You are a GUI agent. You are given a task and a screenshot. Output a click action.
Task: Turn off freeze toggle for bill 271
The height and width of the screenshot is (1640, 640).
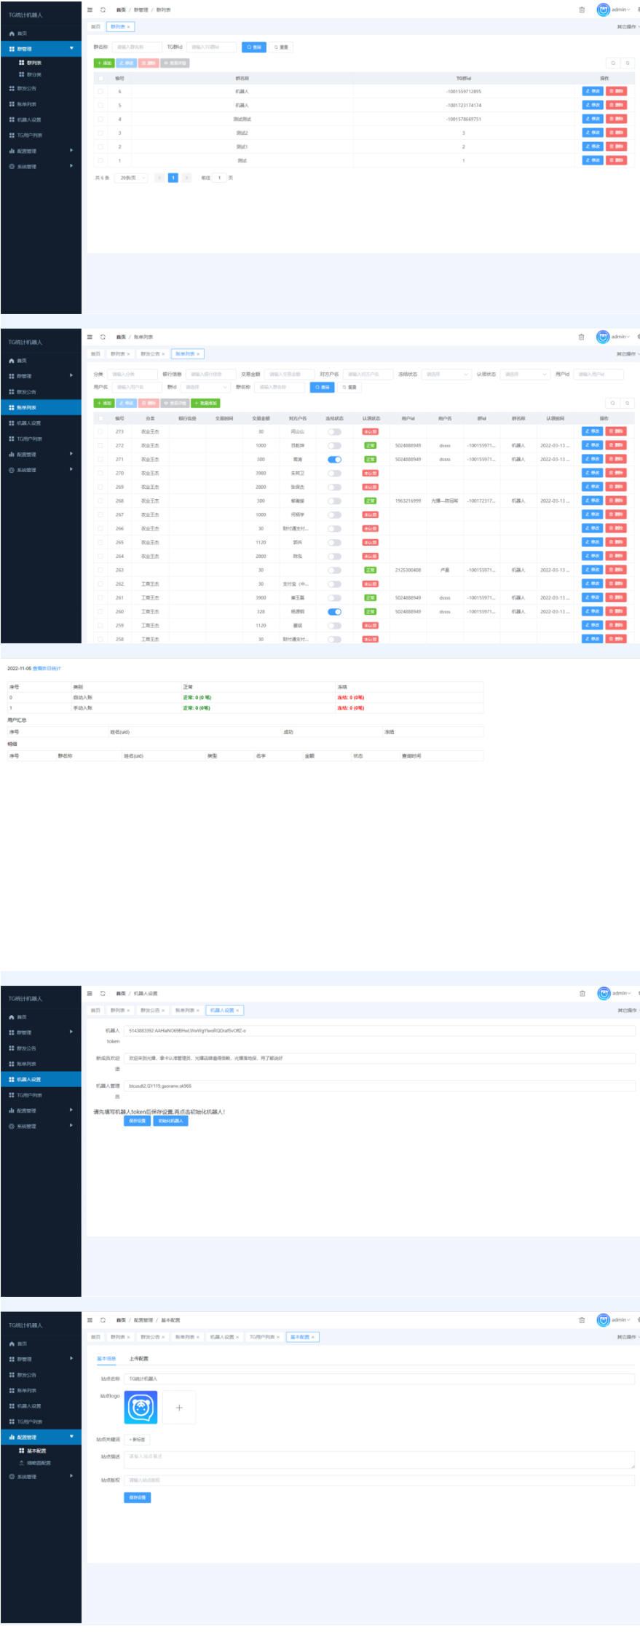(x=334, y=459)
